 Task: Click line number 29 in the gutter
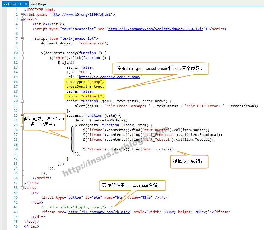(x=16, y=145)
